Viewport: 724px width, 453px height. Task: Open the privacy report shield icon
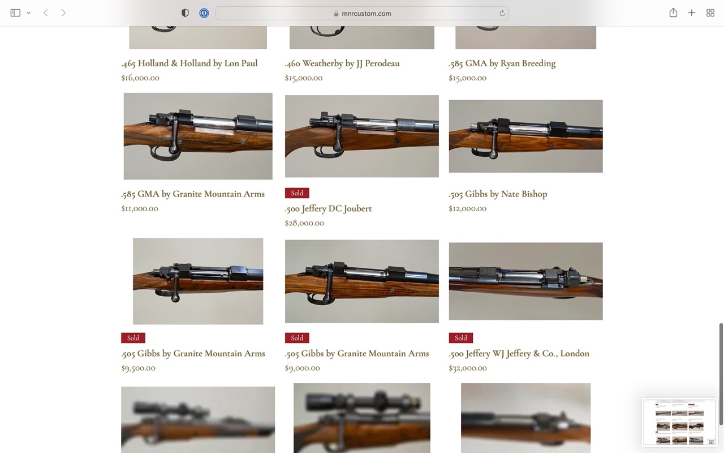coord(185,13)
